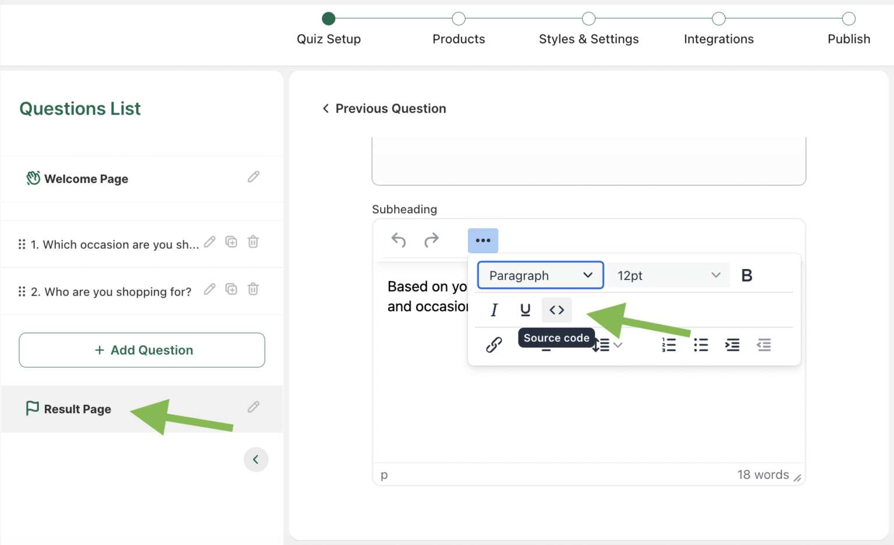Image resolution: width=894 pixels, height=545 pixels.
Task: Click the Insert link icon
Action: (x=494, y=345)
